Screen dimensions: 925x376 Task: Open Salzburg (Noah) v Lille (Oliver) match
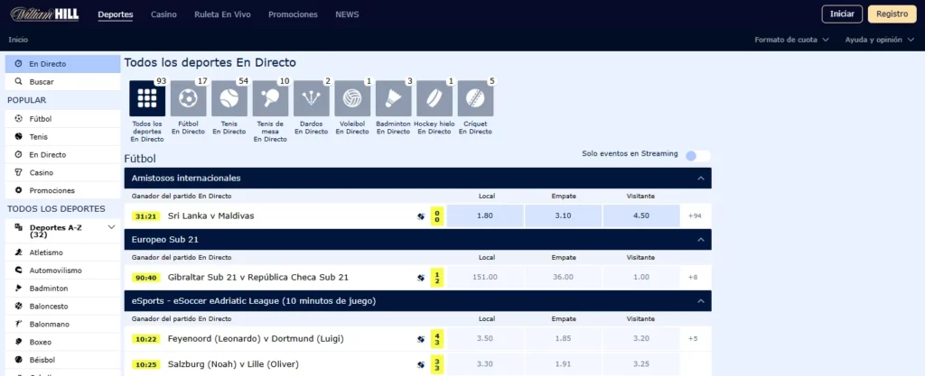(x=234, y=364)
